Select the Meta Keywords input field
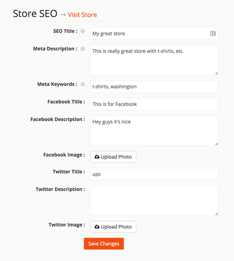The image size is (234, 261). pos(154,87)
